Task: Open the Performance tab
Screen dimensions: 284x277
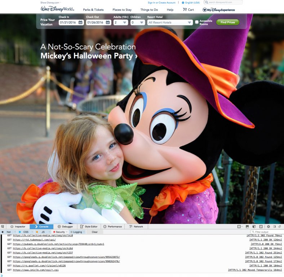Action: (x=112, y=227)
